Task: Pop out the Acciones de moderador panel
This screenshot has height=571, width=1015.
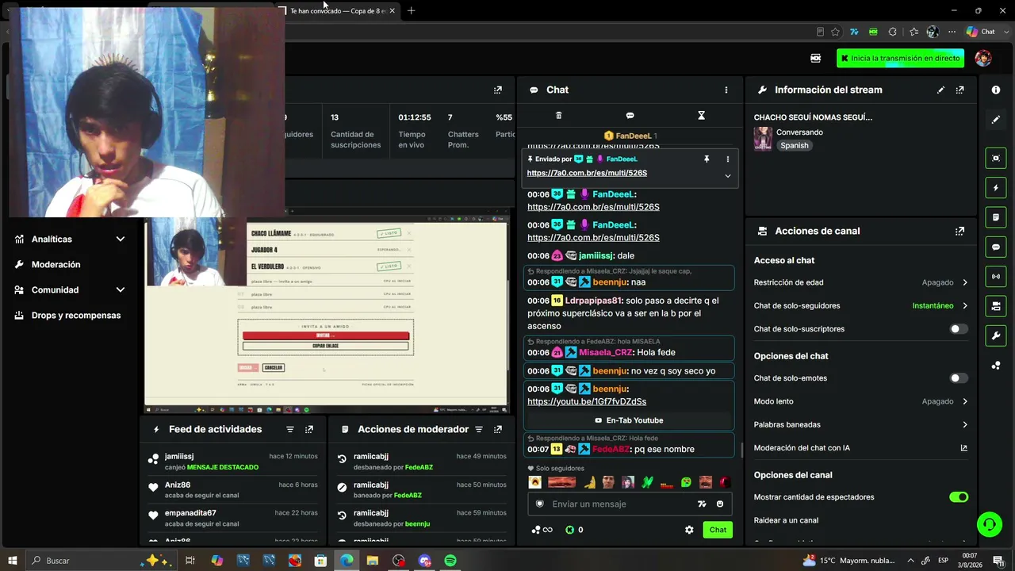Action: click(497, 430)
